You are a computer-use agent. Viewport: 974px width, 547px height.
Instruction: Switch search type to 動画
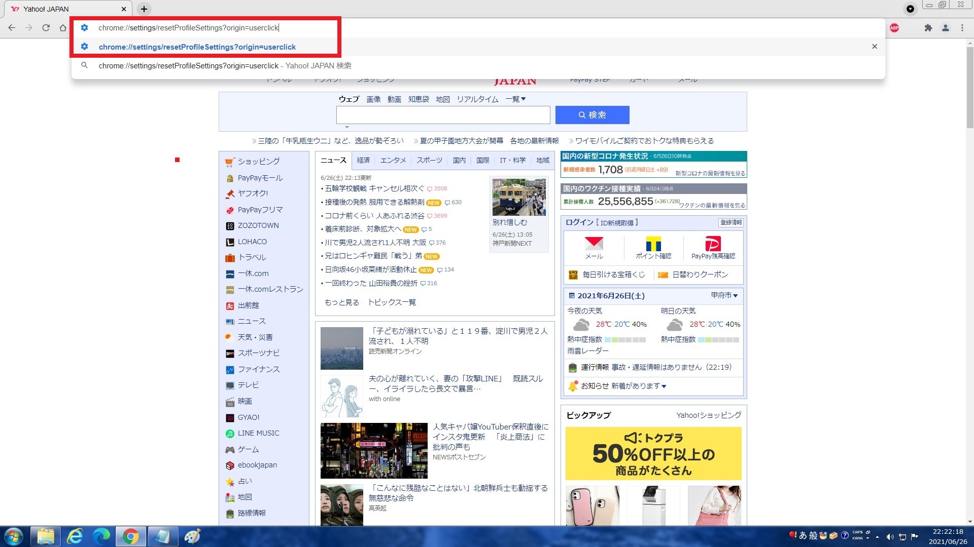point(394,99)
